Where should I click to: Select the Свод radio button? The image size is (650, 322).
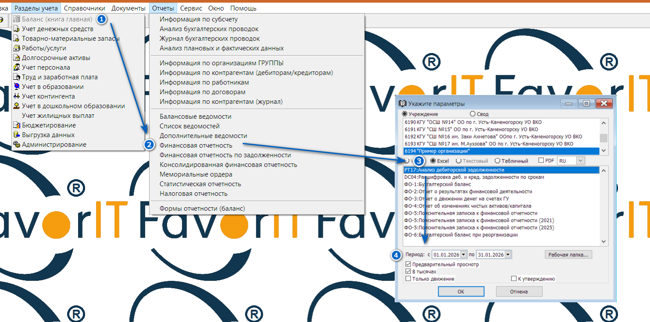coord(472,114)
